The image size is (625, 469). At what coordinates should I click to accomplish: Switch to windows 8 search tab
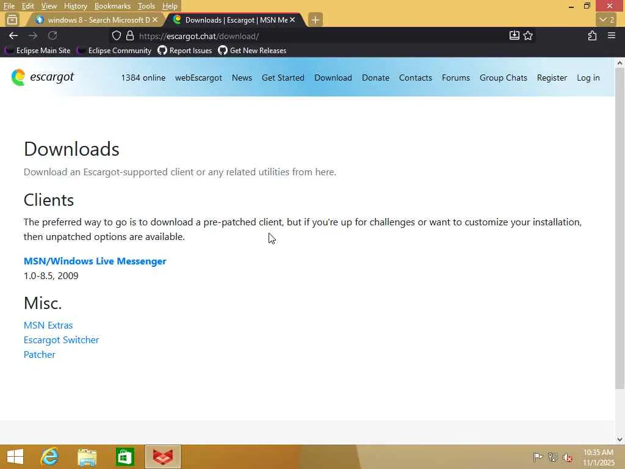point(96,20)
